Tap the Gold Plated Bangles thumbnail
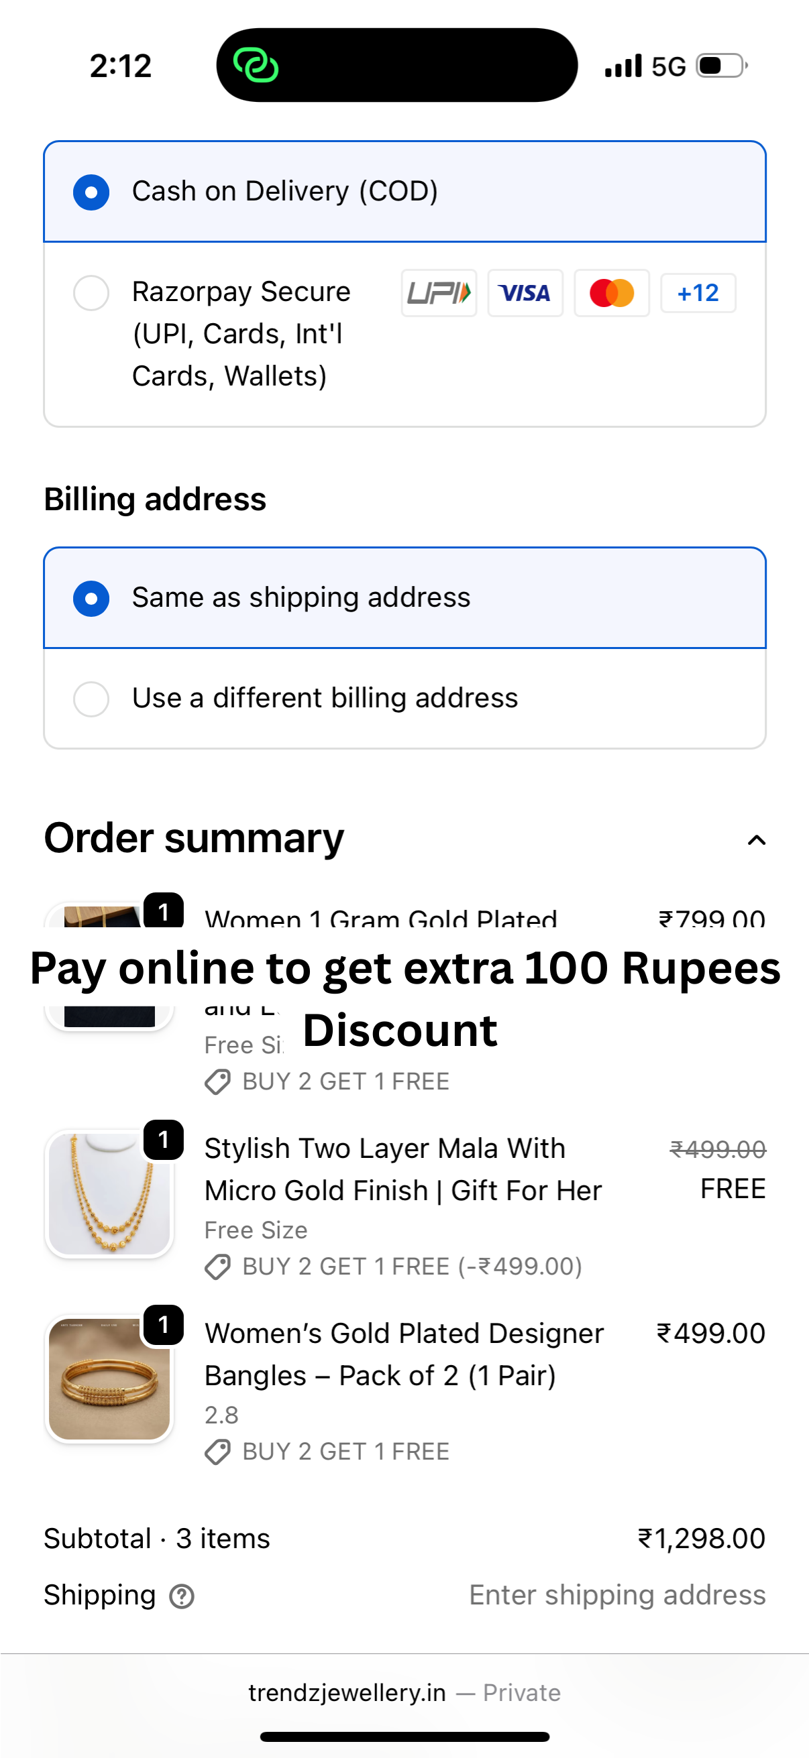Screen dimensions: 809x1758 109,1379
